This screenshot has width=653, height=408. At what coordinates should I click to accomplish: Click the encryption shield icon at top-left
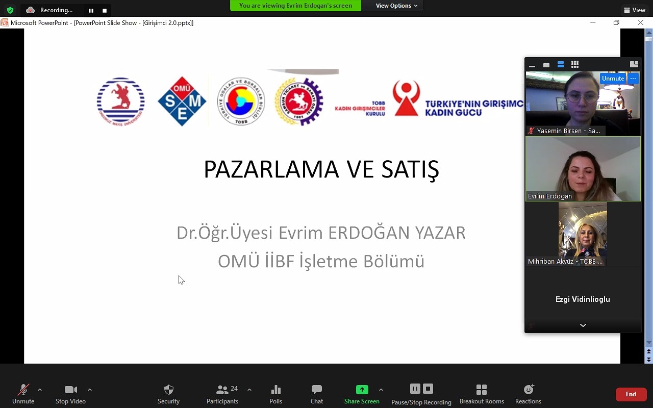click(x=10, y=10)
